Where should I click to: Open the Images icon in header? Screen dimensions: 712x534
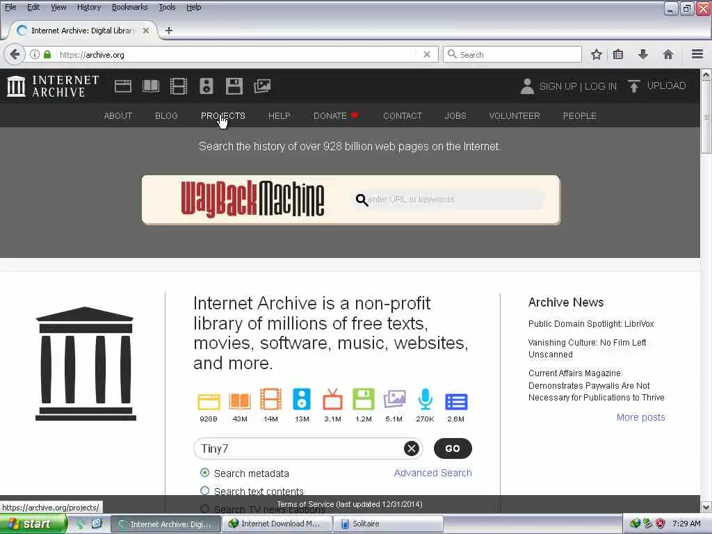(x=262, y=86)
